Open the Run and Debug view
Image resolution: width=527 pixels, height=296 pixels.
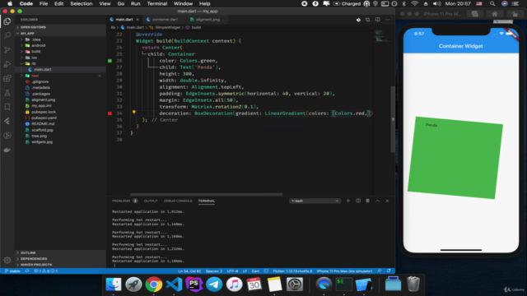(x=7, y=64)
